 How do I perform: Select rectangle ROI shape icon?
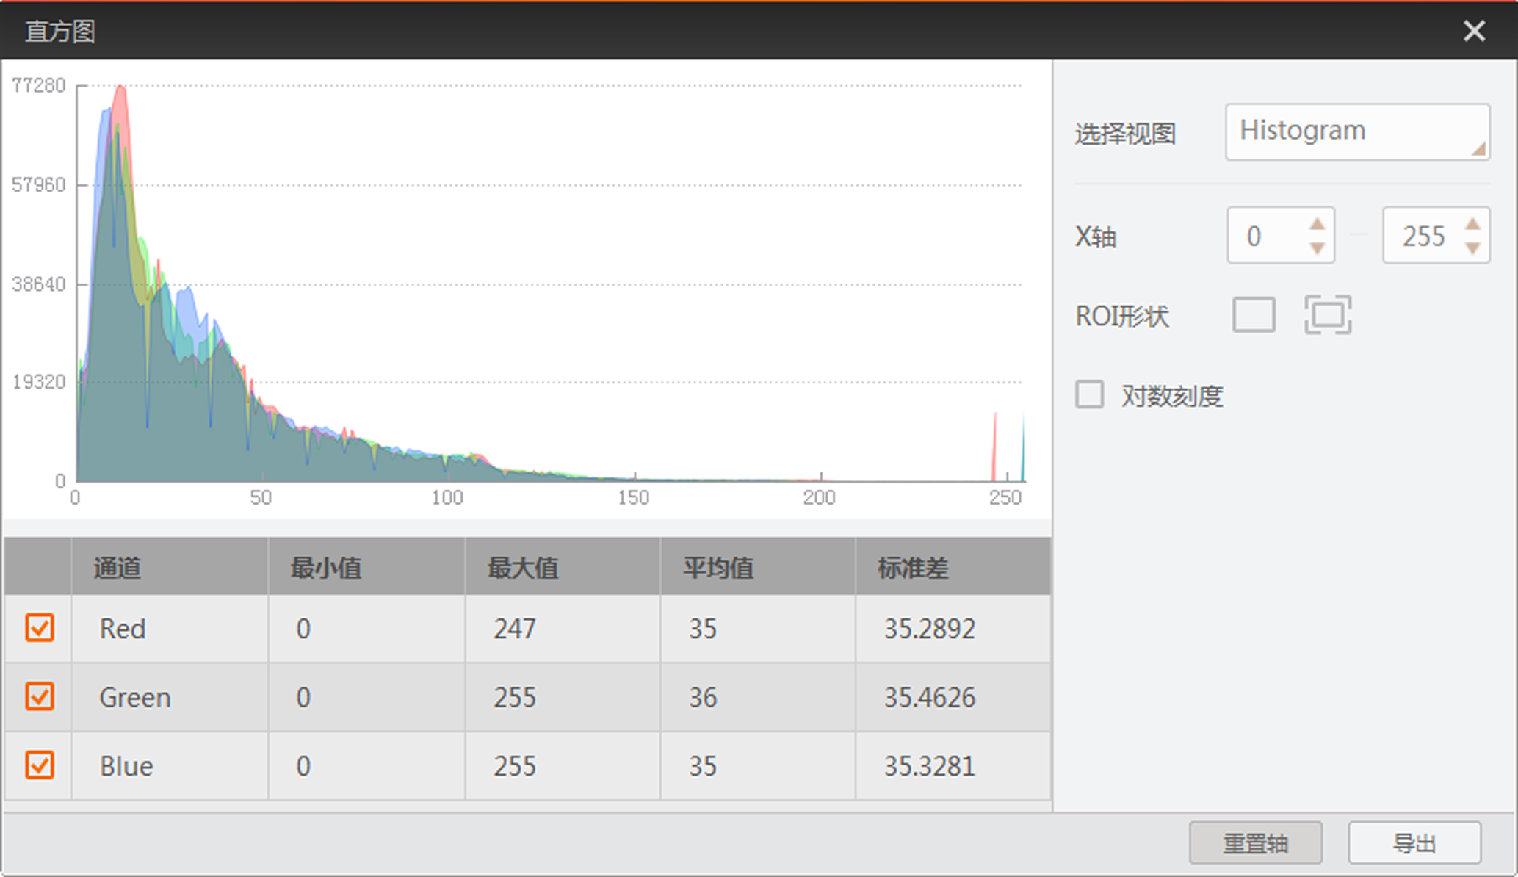coord(1253,315)
